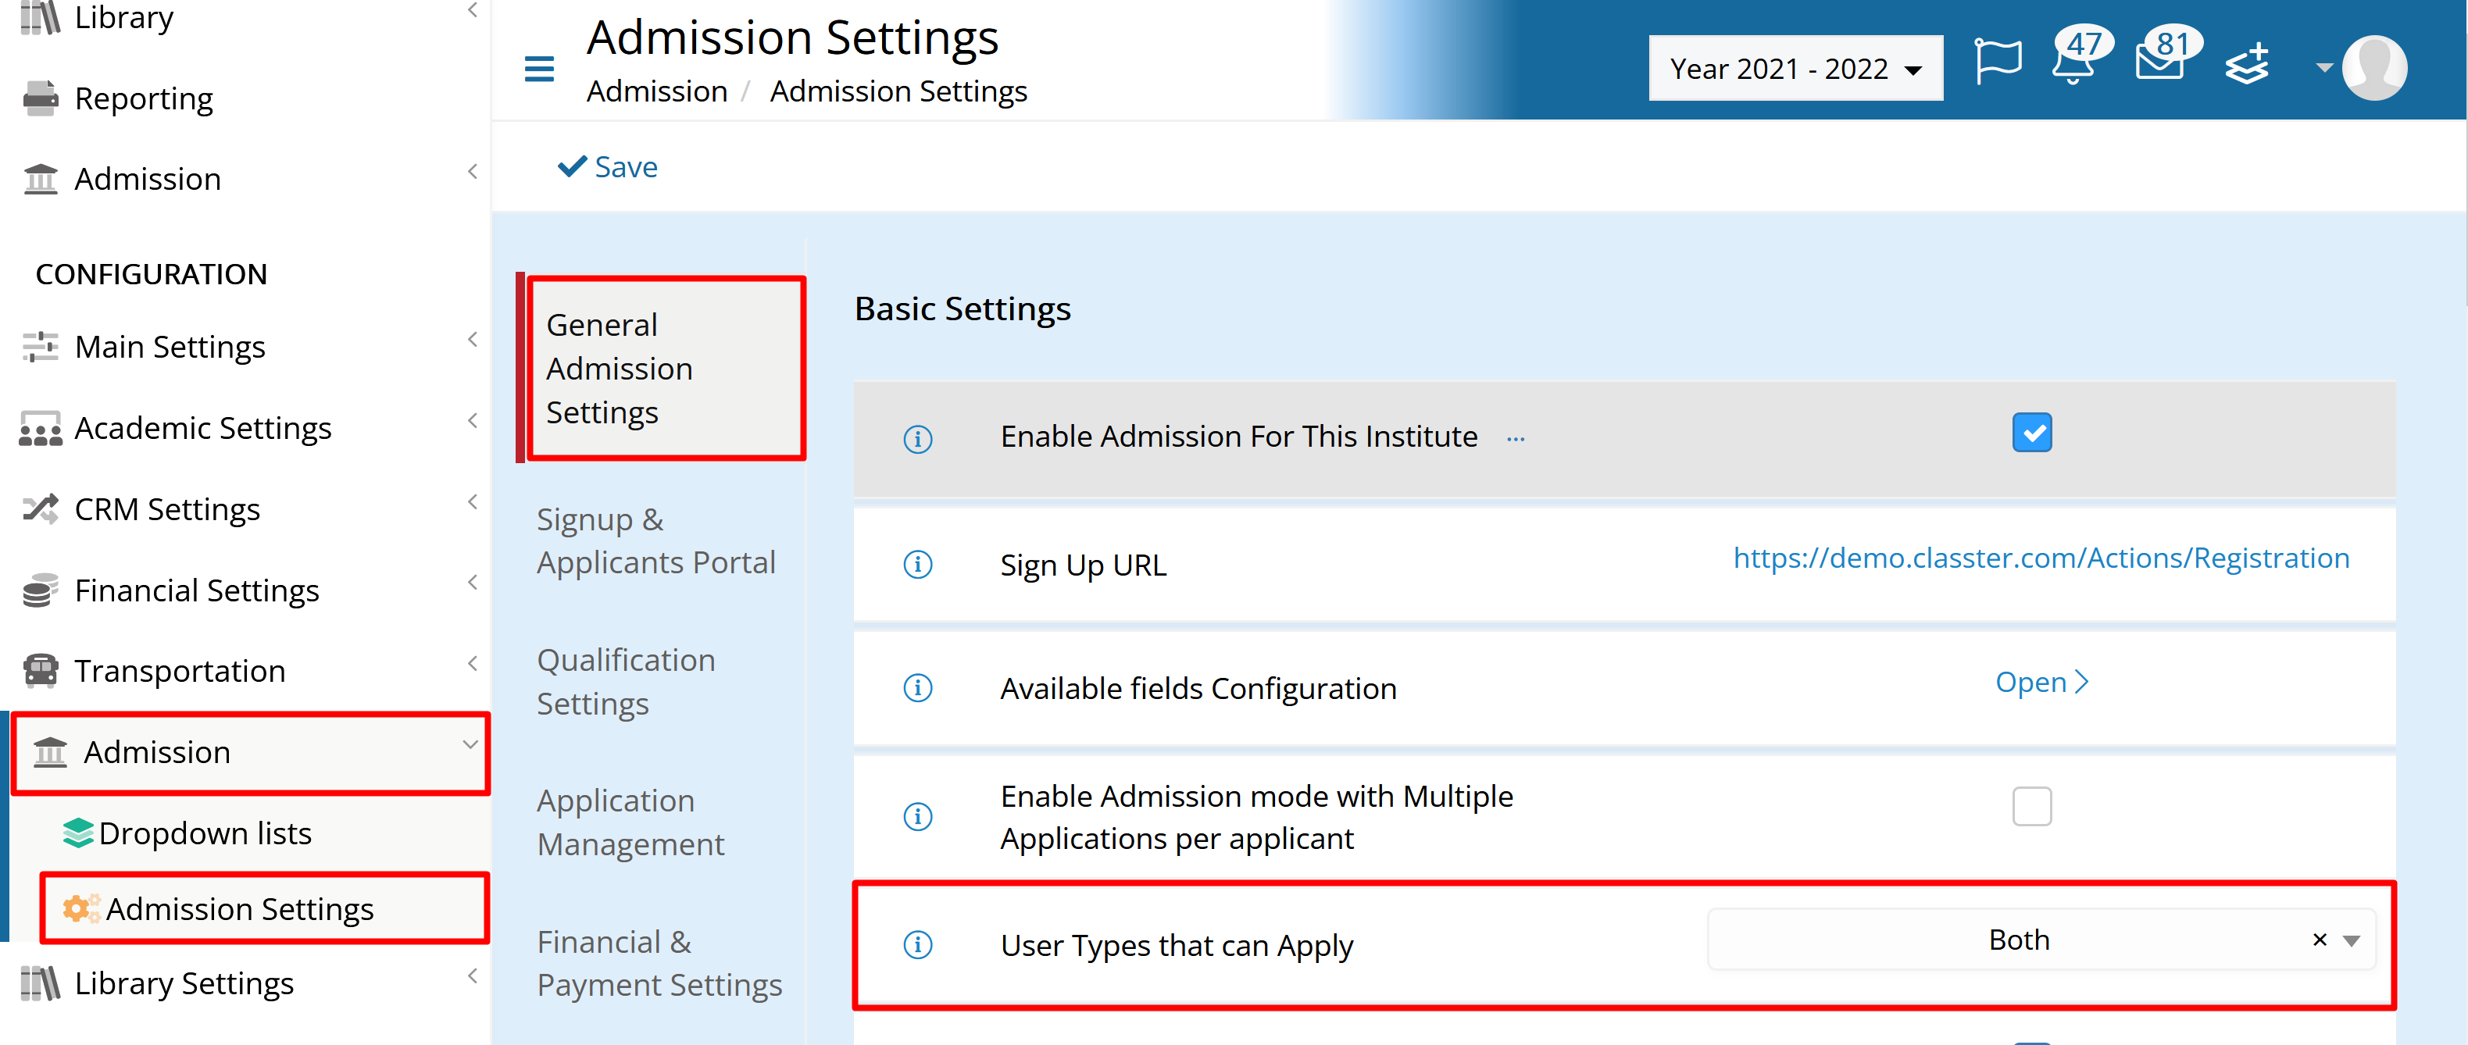Toggle the hamburger menu icon
This screenshot has height=1045, width=2468.
click(x=539, y=69)
